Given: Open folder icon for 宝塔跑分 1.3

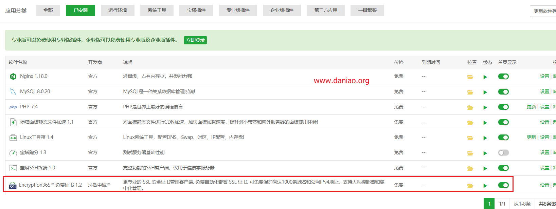Looking at the screenshot, I should pos(470,153).
